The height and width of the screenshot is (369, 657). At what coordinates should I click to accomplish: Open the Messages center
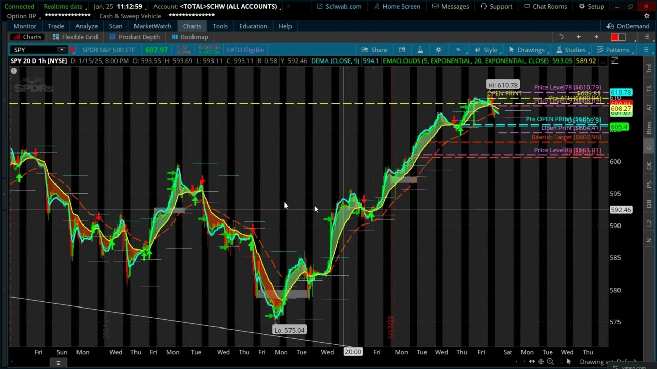[x=450, y=6]
